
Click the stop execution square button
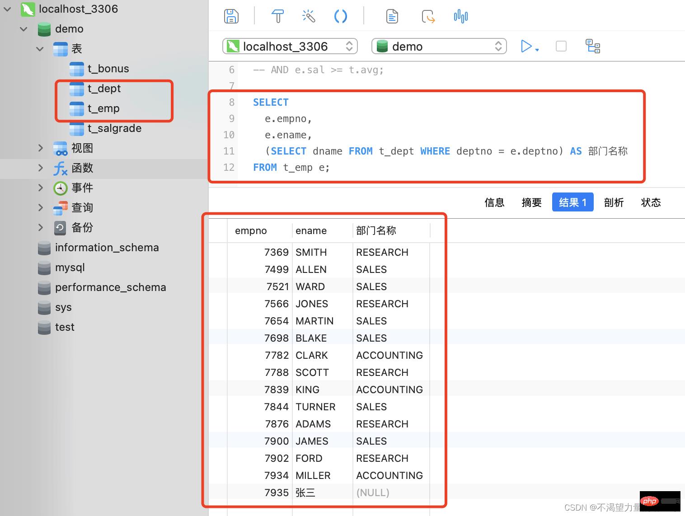561,46
